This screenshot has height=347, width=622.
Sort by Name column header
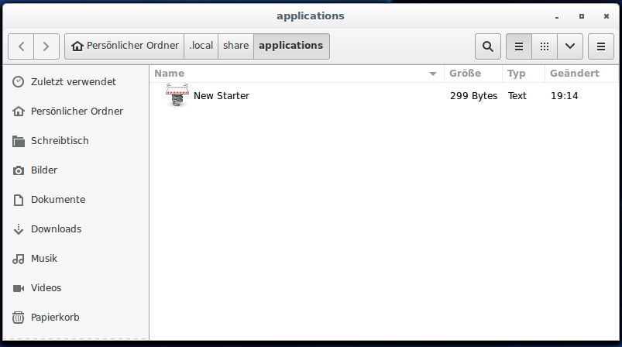(169, 74)
